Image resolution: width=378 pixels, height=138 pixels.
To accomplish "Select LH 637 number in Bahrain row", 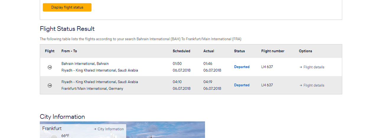I will [x=267, y=67].
